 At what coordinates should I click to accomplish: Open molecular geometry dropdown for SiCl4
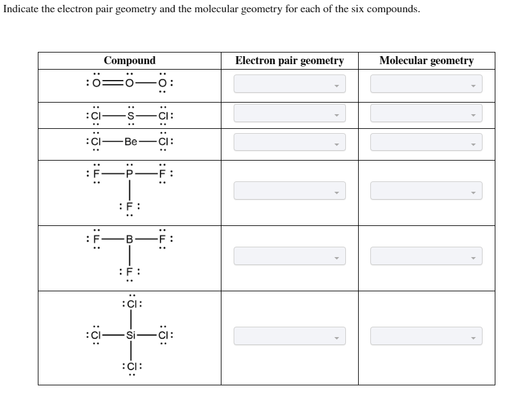(425, 336)
